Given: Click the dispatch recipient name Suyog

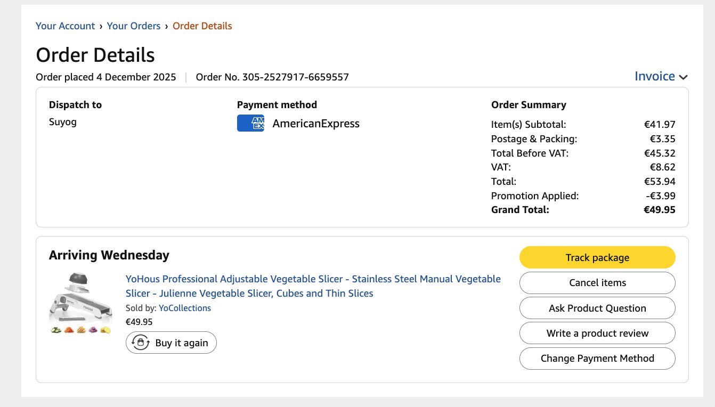Looking at the screenshot, I should [63, 122].
